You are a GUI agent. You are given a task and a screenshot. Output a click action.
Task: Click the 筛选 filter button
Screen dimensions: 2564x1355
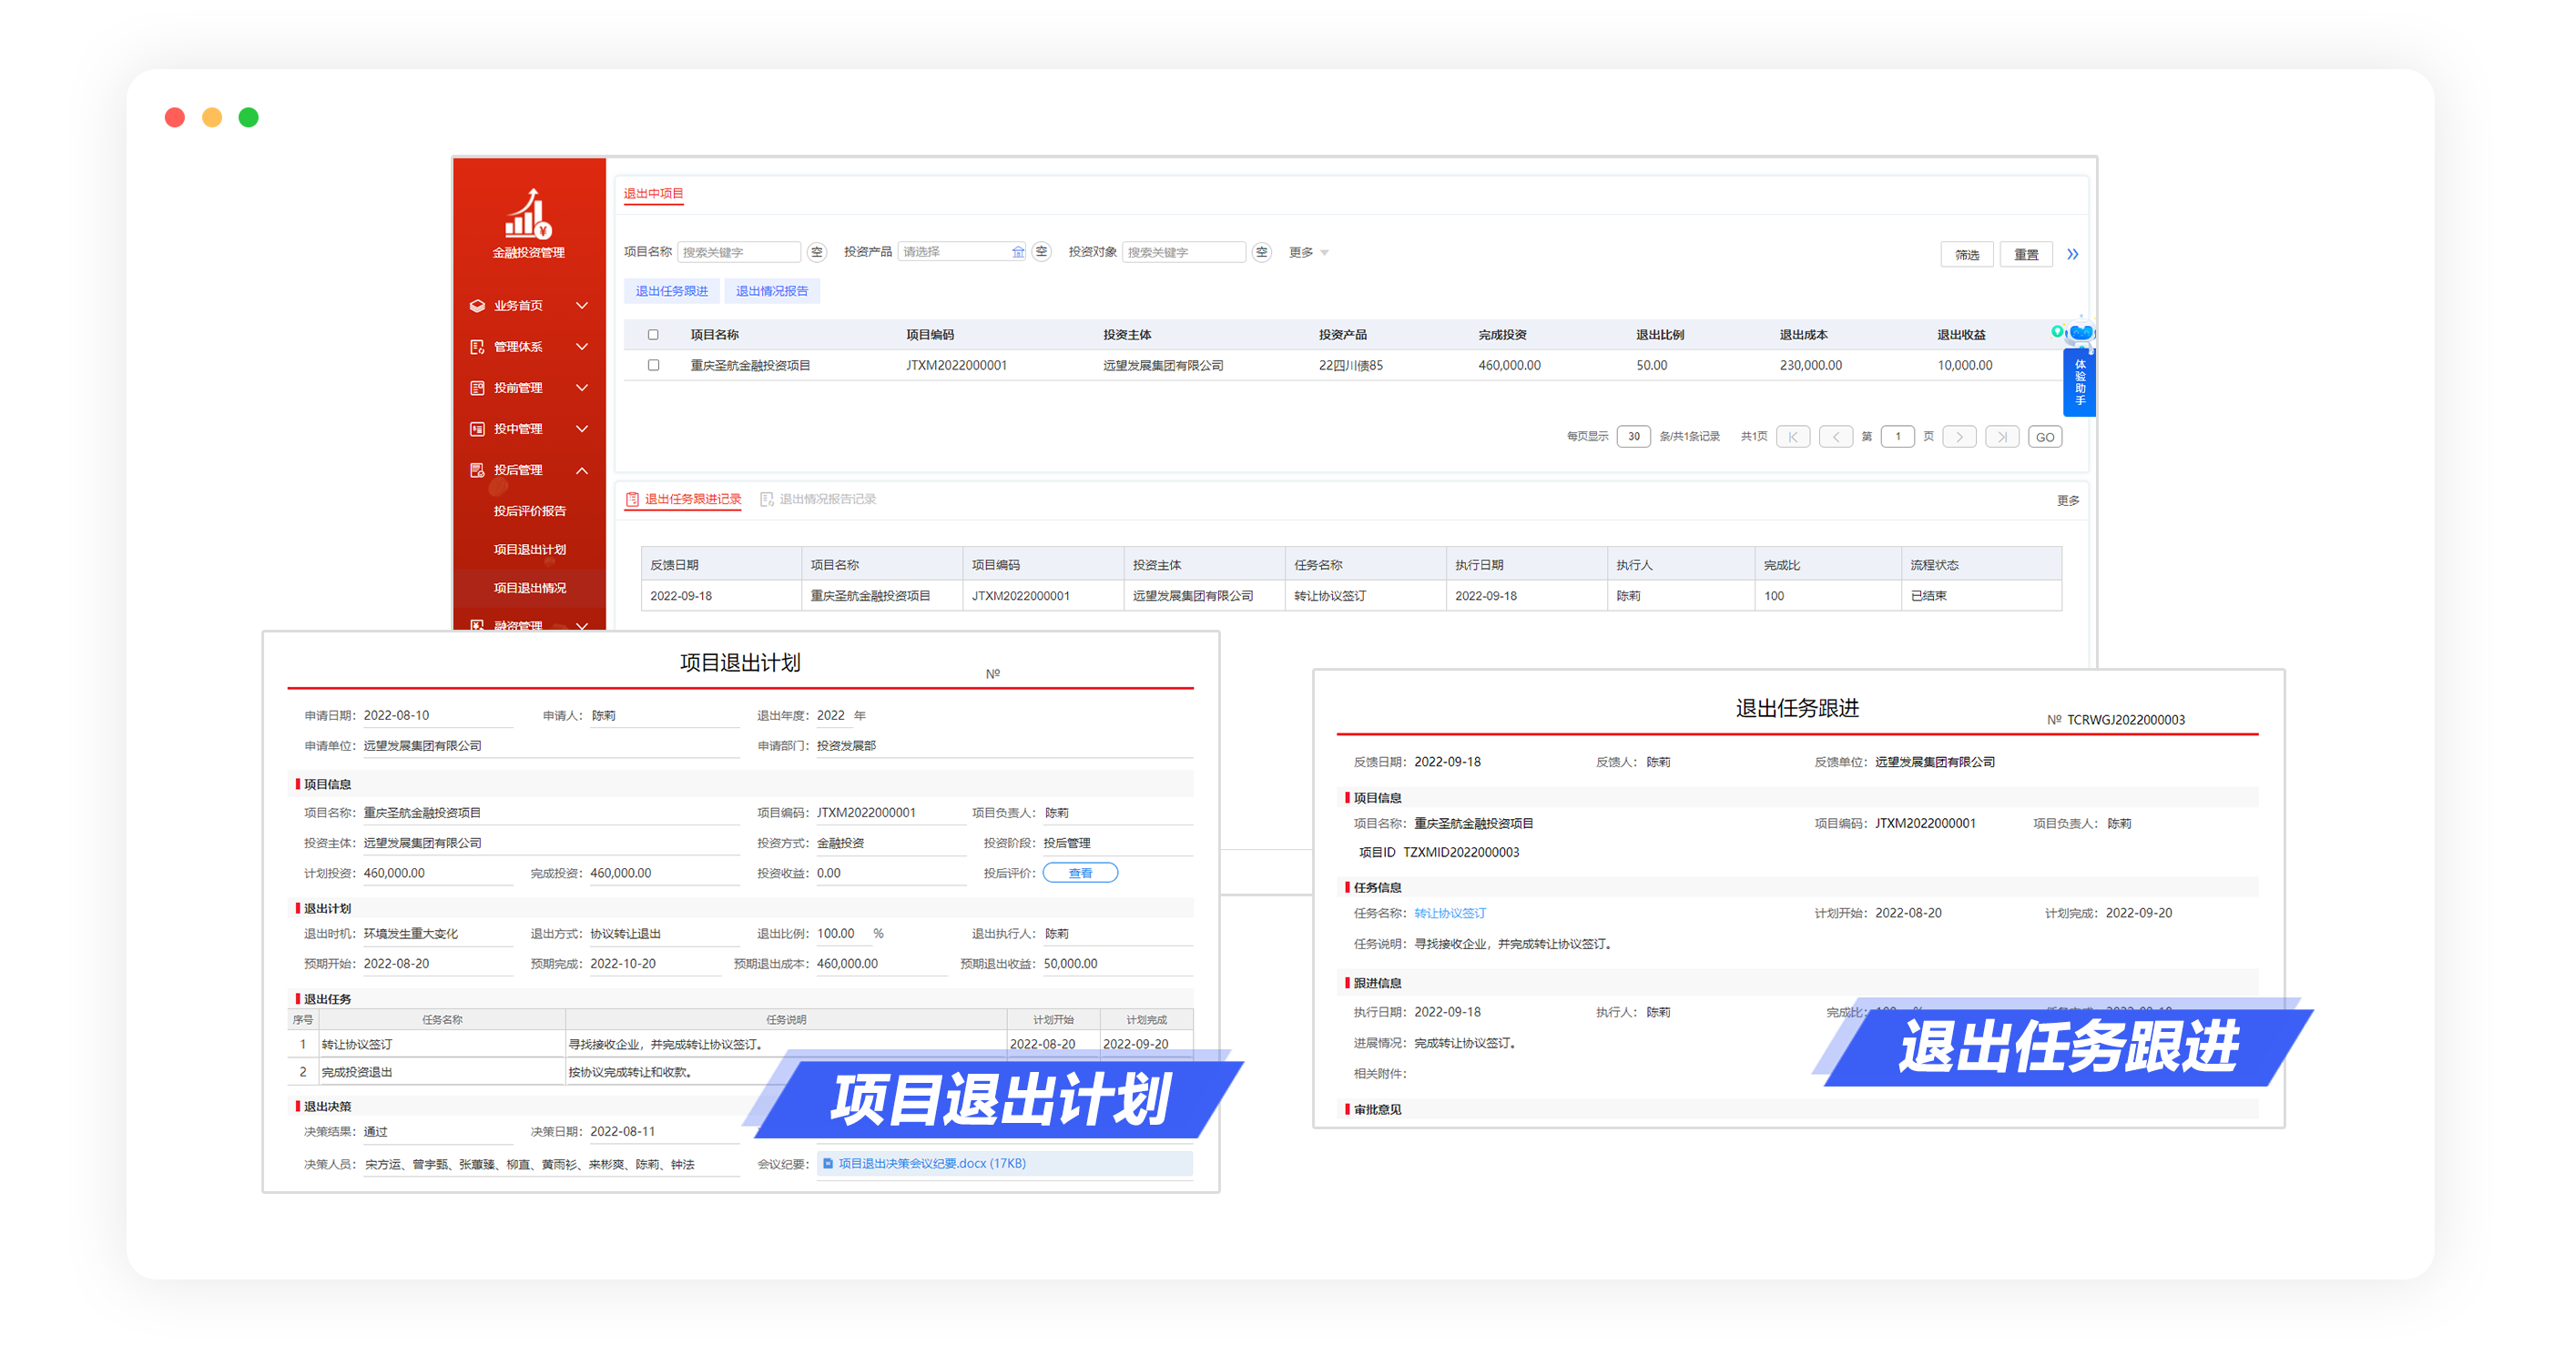click(x=1967, y=254)
